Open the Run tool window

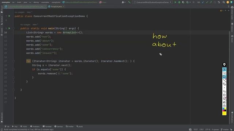pos(15,127)
